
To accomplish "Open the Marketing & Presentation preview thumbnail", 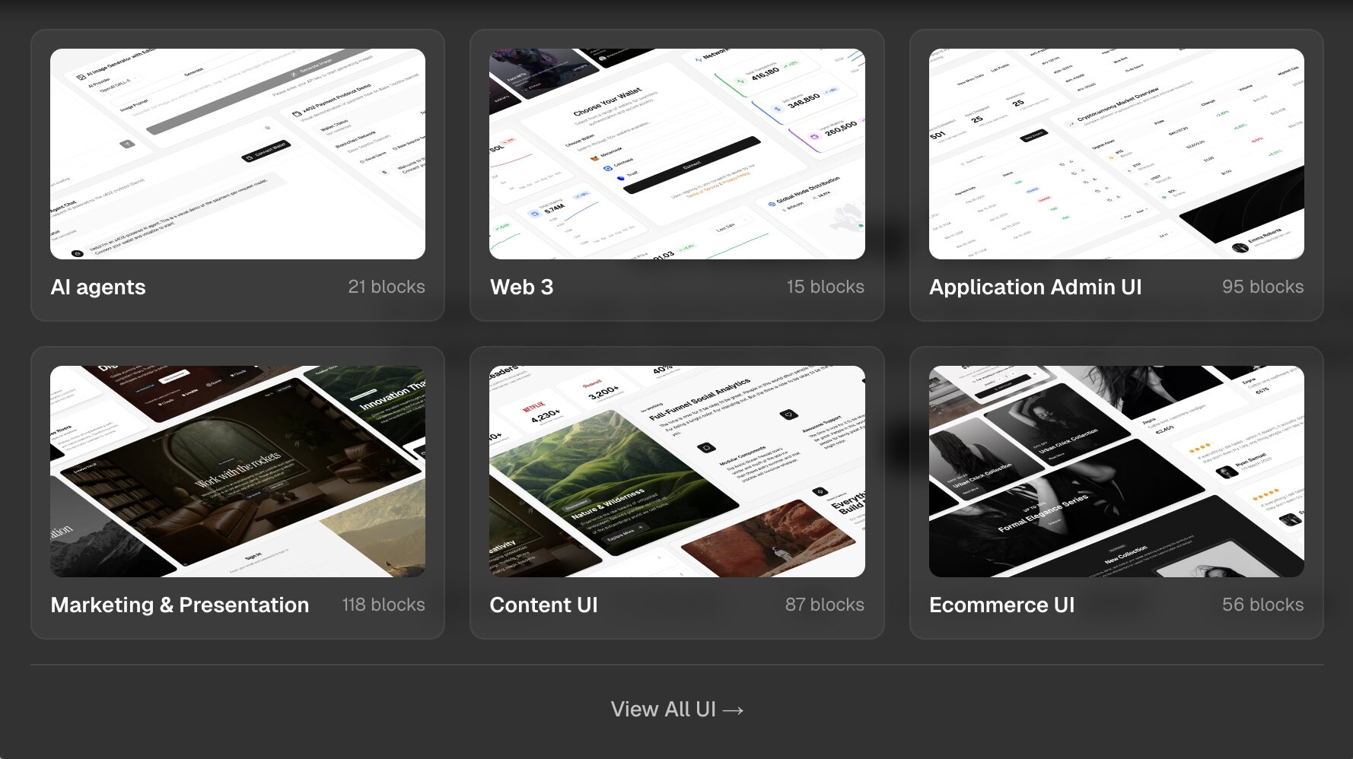I will tap(237, 472).
